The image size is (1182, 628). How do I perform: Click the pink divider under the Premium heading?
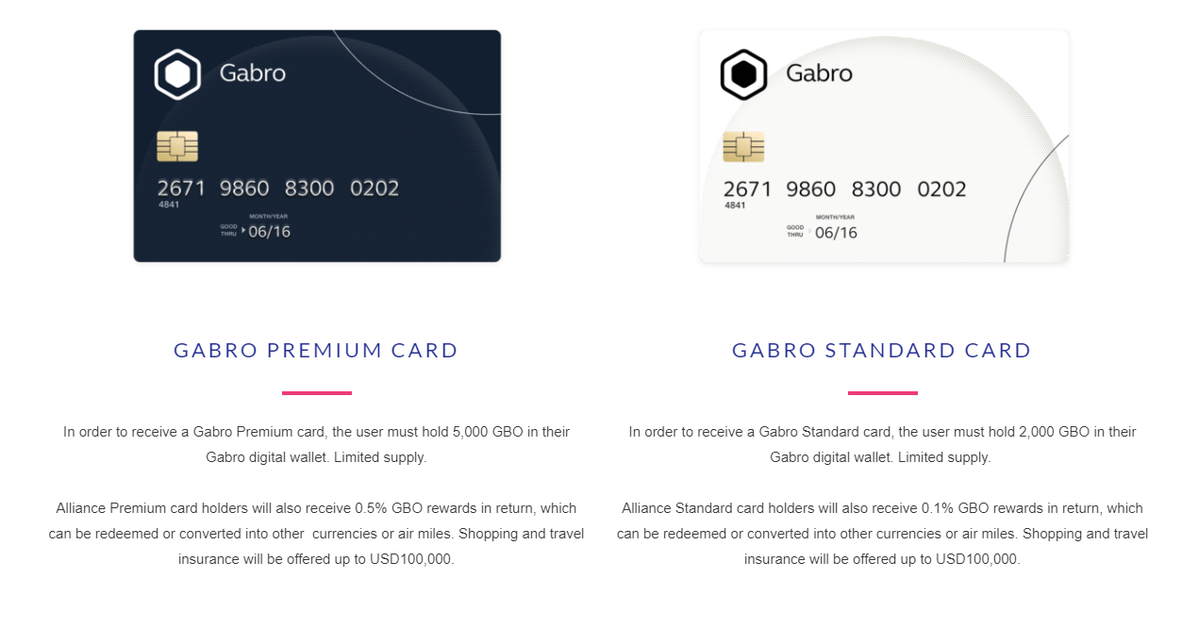(317, 392)
